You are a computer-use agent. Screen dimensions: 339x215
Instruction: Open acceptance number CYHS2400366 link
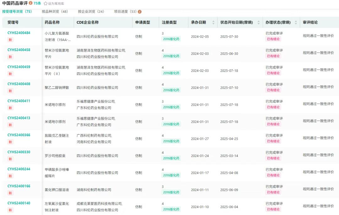pyautogui.click(x=19, y=135)
